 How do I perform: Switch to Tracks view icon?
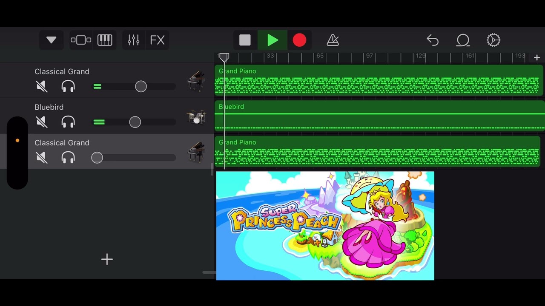pyautogui.click(x=81, y=40)
